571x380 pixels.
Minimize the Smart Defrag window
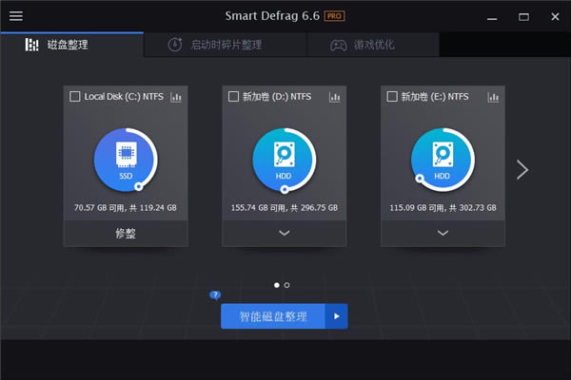pyautogui.click(x=492, y=17)
